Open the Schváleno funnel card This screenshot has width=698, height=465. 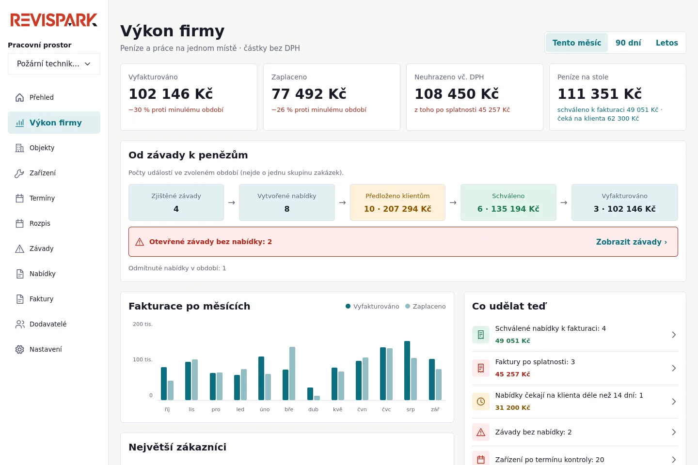[x=508, y=202]
